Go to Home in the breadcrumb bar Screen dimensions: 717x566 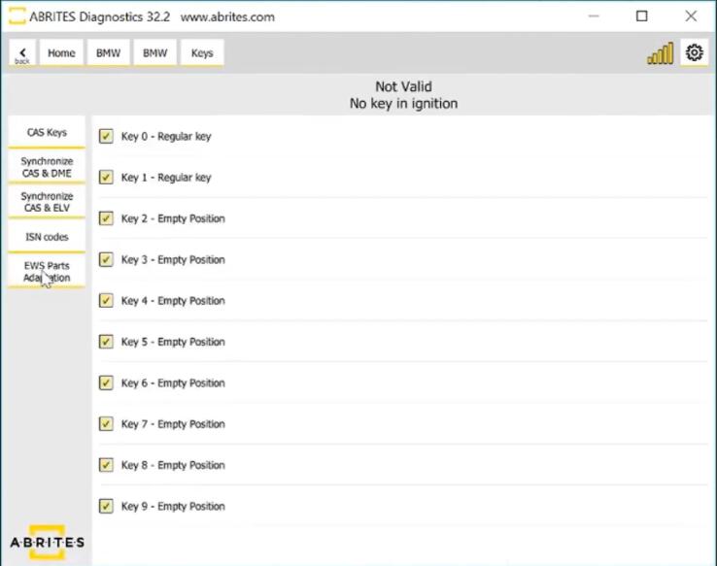pos(61,53)
